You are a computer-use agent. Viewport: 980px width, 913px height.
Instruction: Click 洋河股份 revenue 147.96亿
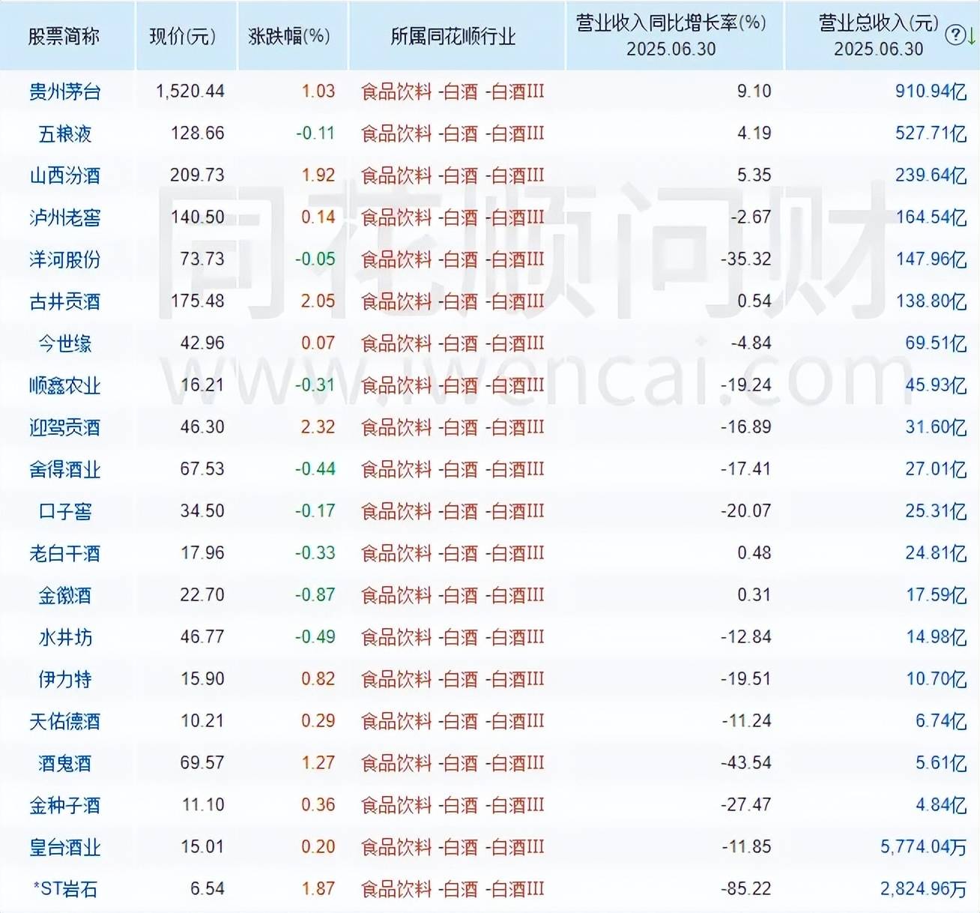pyautogui.click(x=931, y=259)
